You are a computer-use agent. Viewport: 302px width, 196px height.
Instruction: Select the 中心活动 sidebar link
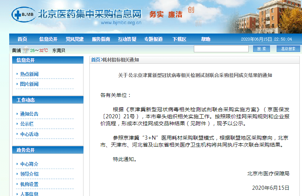point(29,134)
